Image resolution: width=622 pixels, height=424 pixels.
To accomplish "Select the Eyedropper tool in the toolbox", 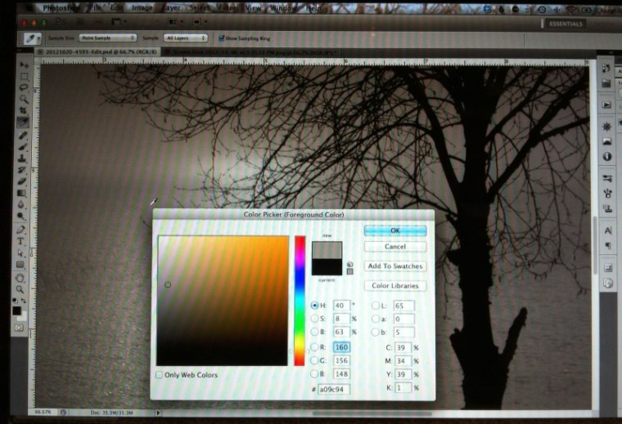I will 23,123.
